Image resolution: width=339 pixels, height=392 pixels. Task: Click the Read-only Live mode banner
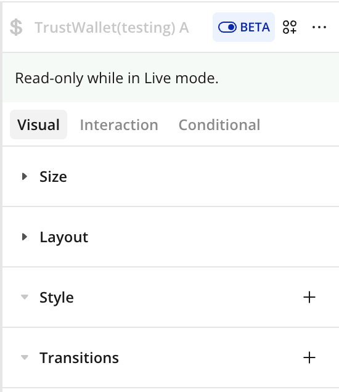coord(171,78)
